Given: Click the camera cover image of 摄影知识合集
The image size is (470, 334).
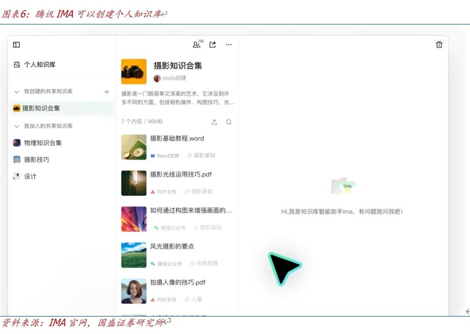Looking at the screenshot, I should [134, 71].
